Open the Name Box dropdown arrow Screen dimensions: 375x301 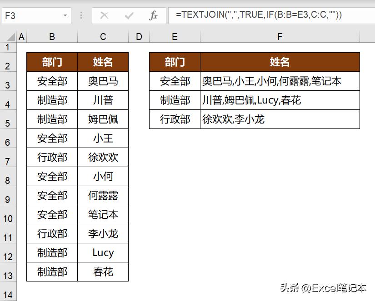(x=65, y=15)
